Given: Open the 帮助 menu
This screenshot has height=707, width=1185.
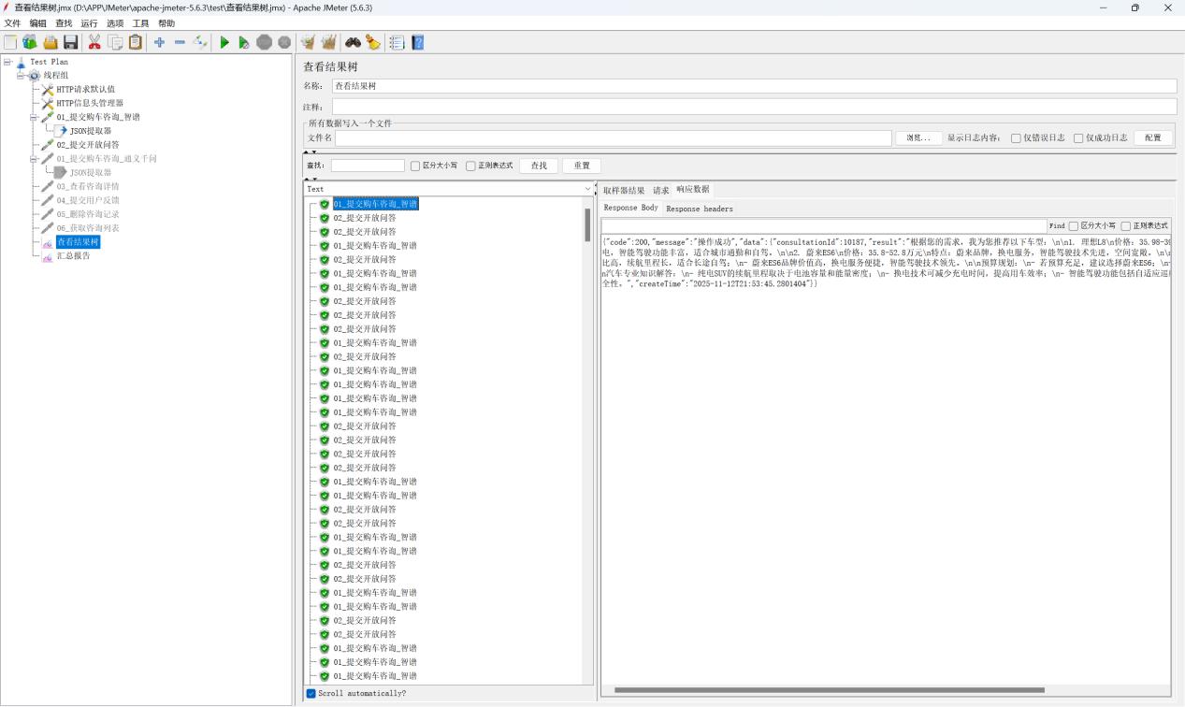Looking at the screenshot, I should [166, 23].
